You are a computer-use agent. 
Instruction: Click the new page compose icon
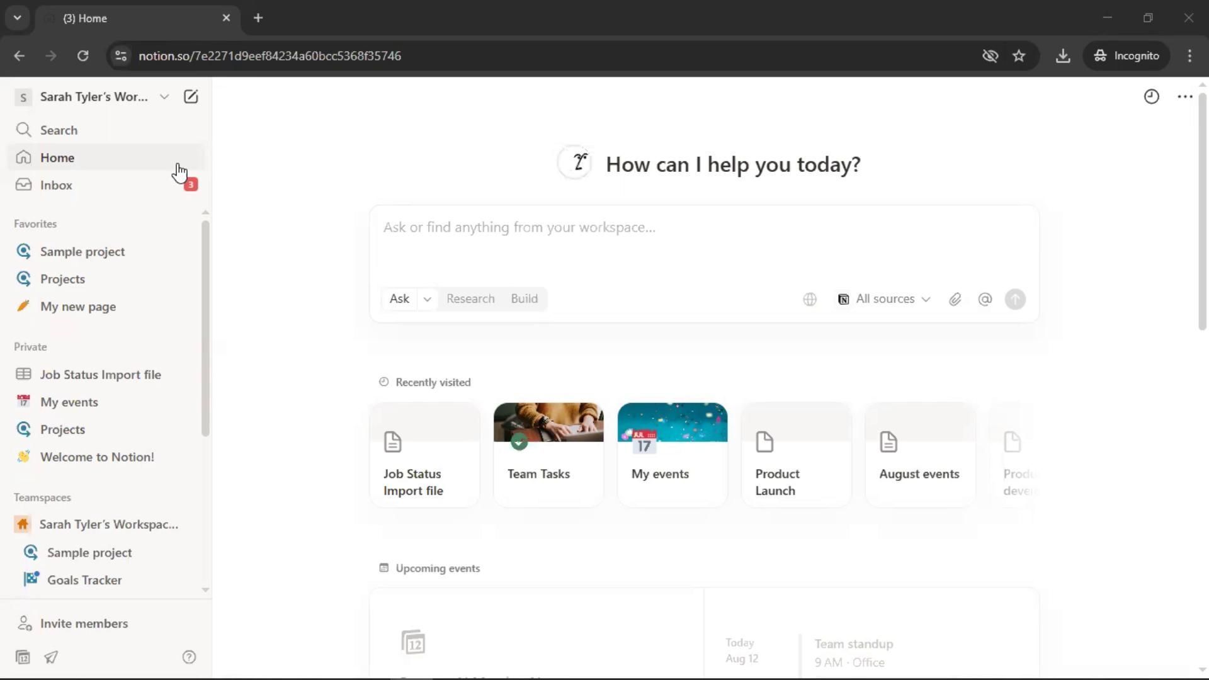[x=190, y=96]
